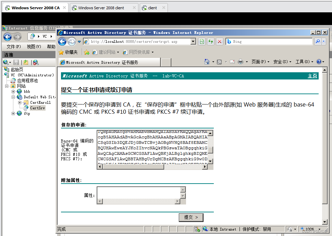This screenshot has width=332, height=236.
Task: Switch to the client VM tab
Action: pos(154,8)
